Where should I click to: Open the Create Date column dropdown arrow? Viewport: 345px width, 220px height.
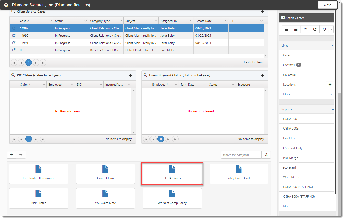tap(226, 21)
